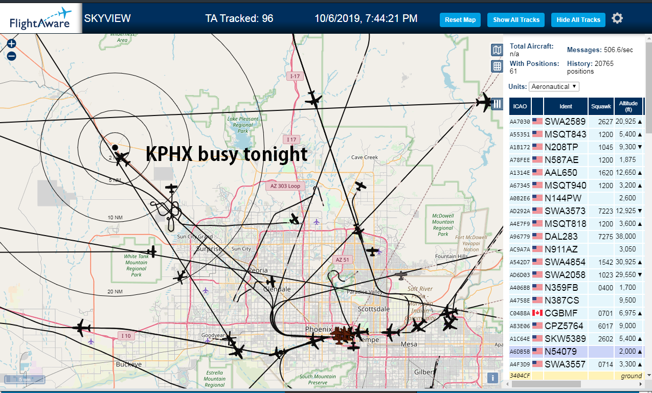
Task: Select the aircraft icon beside White Tank Mountain park
Action: pyautogui.click(x=151, y=251)
